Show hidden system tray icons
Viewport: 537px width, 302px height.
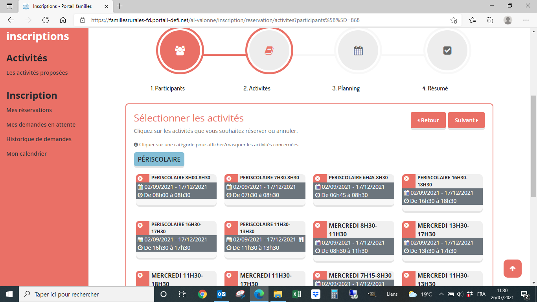(441, 294)
